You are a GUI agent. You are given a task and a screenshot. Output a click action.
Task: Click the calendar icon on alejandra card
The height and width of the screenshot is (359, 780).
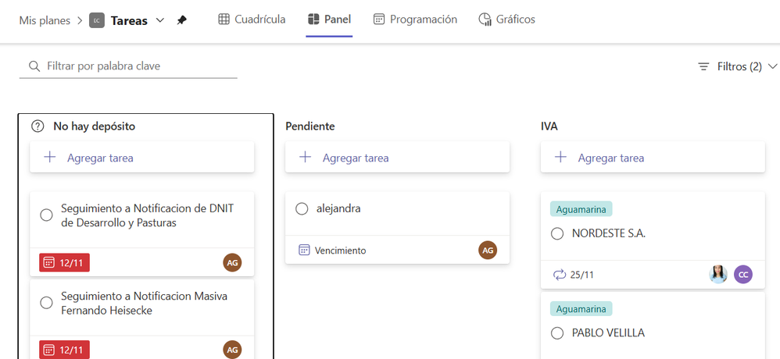click(x=305, y=251)
